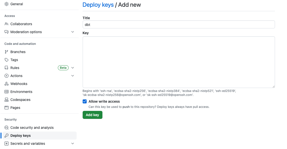This screenshot has width=287, height=149.
Task: Click the Deploy keys key icon
Action: point(7,136)
